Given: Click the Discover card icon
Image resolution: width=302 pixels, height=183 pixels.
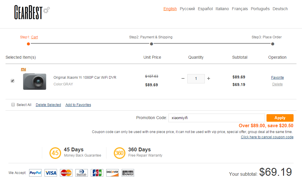Looking at the screenshot, I should click(x=112, y=173).
